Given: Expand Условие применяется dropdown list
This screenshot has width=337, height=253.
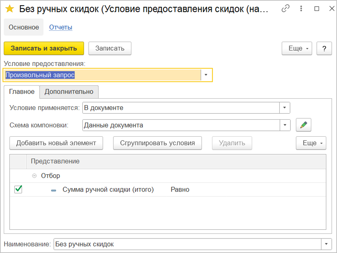Looking at the screenshot, I should pyautogui.click(x=285, y=108).
